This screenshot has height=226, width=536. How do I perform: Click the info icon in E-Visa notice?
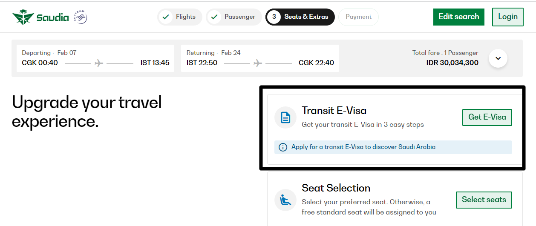[282, 147]
